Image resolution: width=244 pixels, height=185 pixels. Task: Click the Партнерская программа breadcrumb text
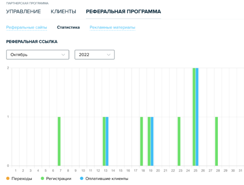pyautogui.click(x=27, y=3)
